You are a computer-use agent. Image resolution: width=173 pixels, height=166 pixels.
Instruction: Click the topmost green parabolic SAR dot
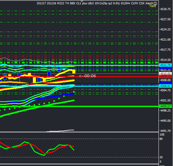point(74,92)
